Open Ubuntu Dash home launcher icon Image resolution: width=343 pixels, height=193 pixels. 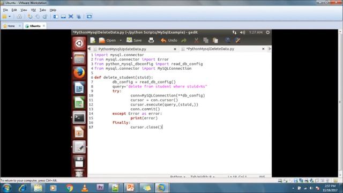79,43
